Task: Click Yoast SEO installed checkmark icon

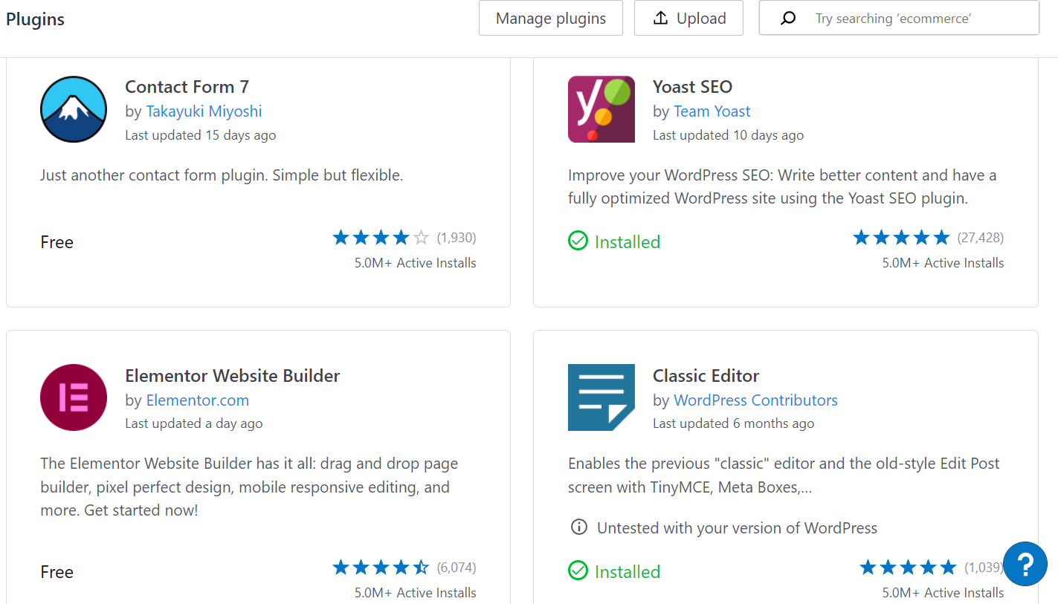Action: (578, 241)
